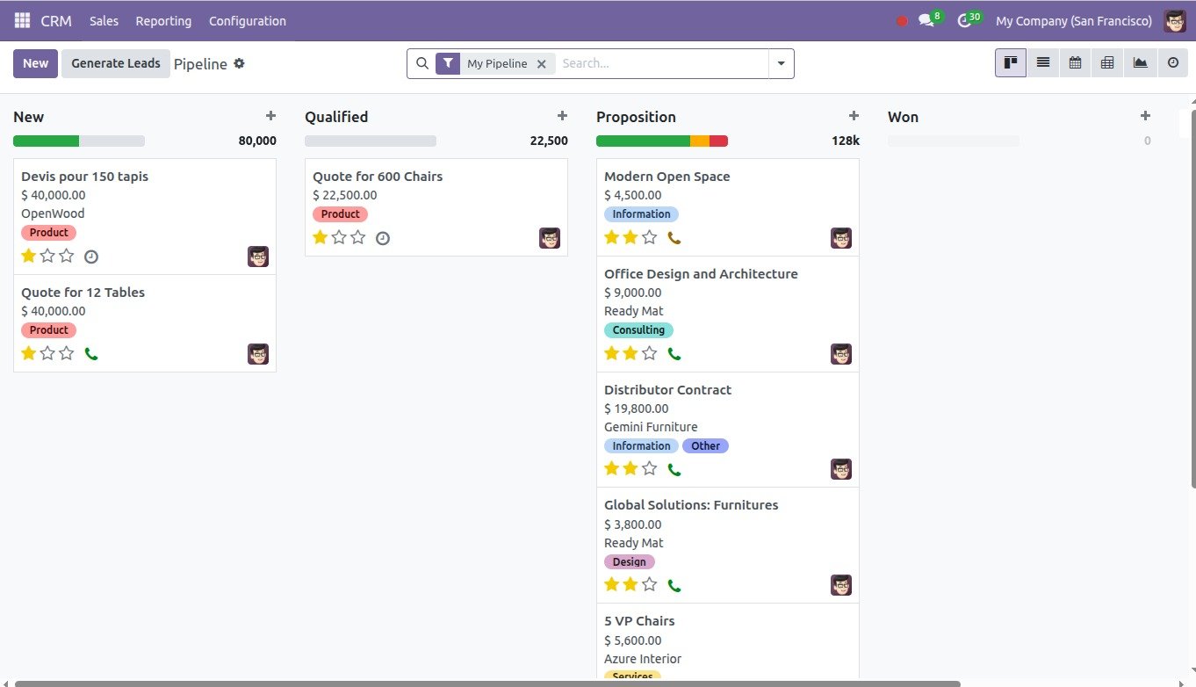The width and height of the screenshot is (1196, 687).
Task: Click the Generate Leads button
Action: coord(116,63)
